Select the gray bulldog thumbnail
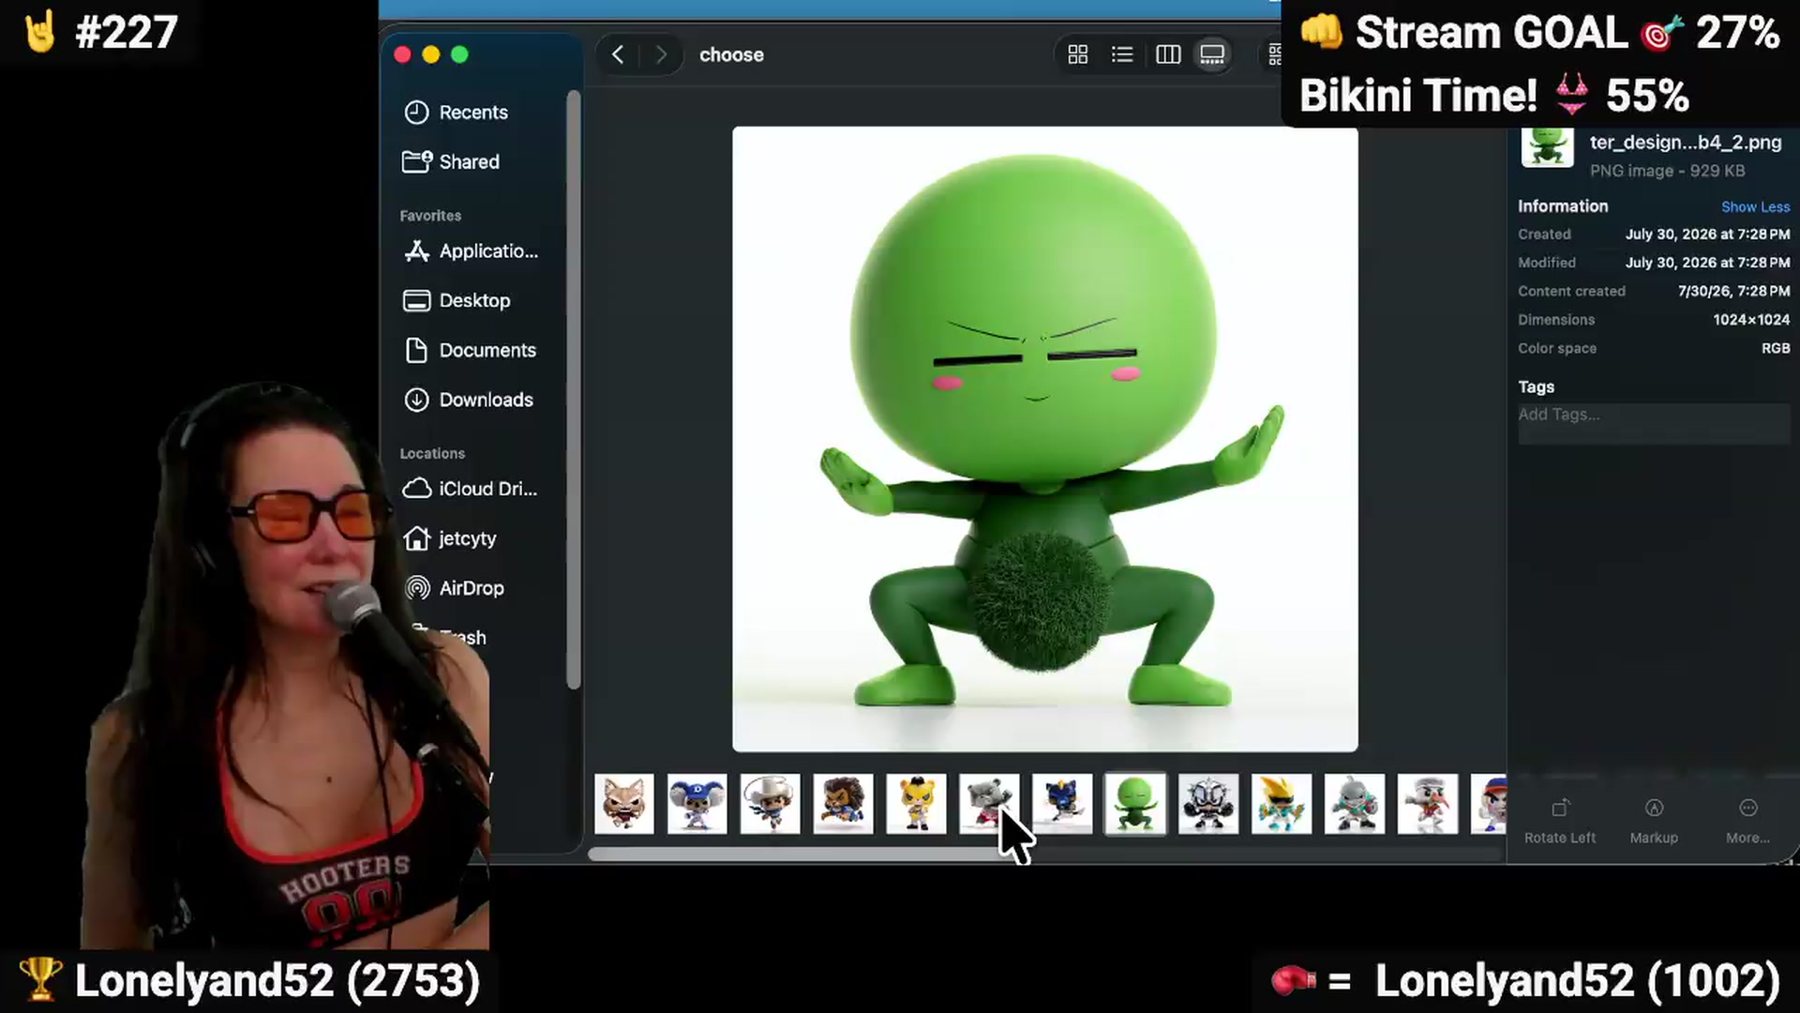The height and width of the screenshot is (1013, 1800). [990, 804]
